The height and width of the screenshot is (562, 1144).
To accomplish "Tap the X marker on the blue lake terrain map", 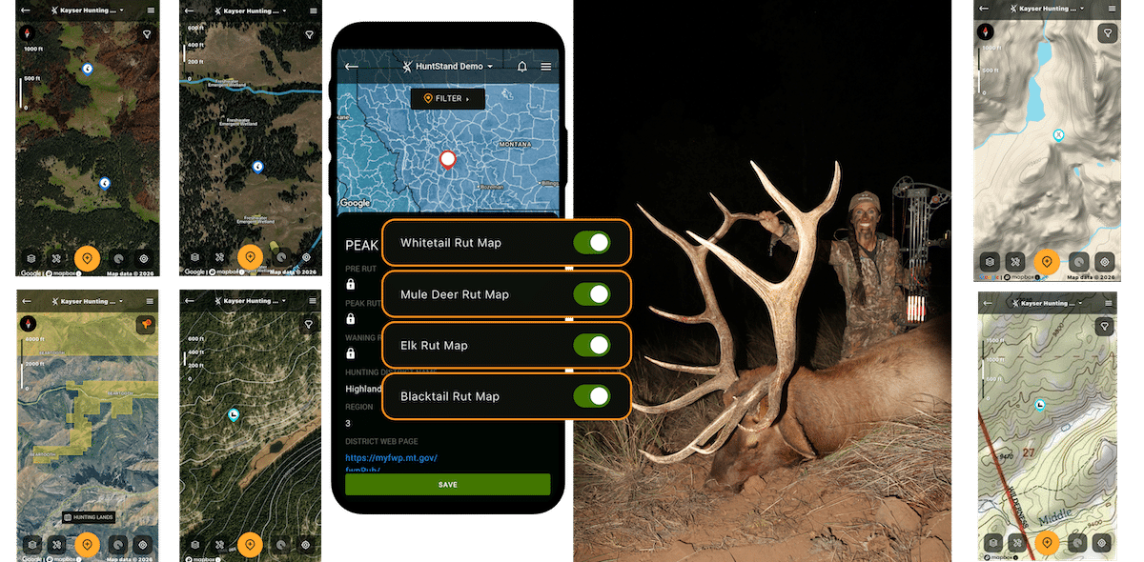I will tap(1058, 136).
